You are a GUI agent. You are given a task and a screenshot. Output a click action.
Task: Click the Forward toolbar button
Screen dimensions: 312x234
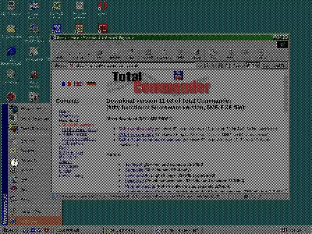79,55
